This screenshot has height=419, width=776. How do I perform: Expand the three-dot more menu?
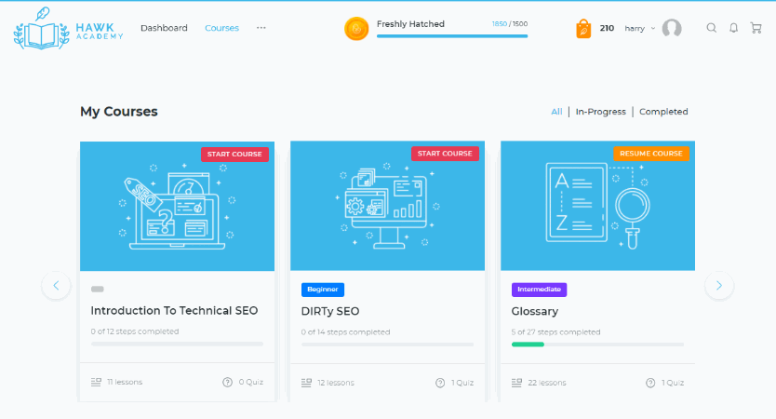[x=261, y=28]
